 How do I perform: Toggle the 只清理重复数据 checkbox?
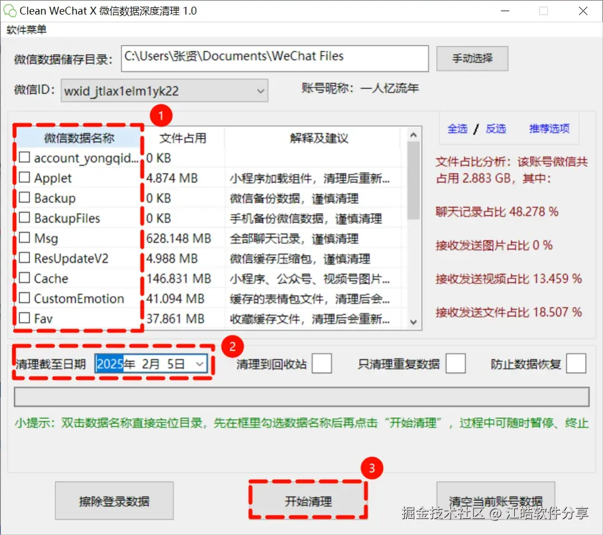(456, 364)
